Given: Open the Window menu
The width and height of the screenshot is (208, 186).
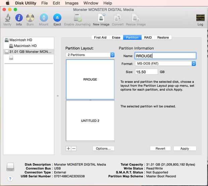Looking at the screenshot, I should pyautogui.click(x=91, y=3).
